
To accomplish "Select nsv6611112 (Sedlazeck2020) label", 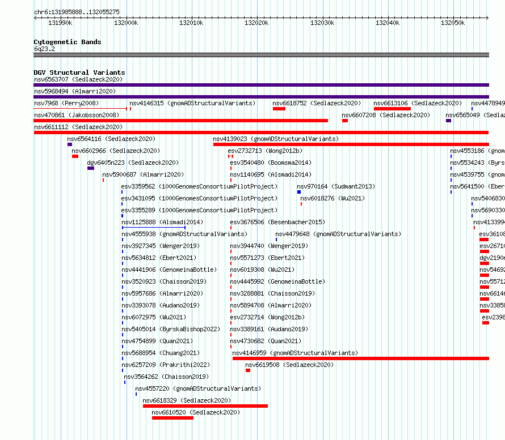I will click(78, 127).
